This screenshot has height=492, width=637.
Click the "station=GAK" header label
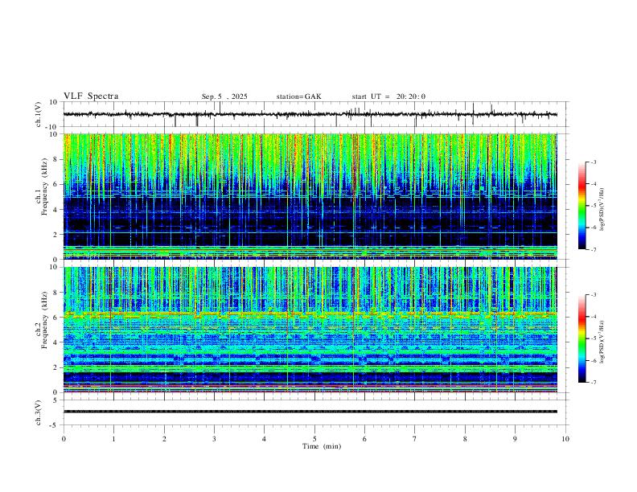pyautogui.click(x=298, y=96)
